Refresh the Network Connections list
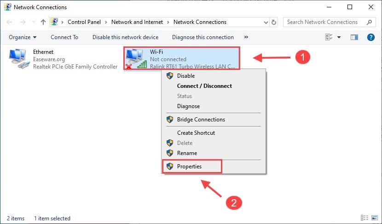 click(274, 22)
